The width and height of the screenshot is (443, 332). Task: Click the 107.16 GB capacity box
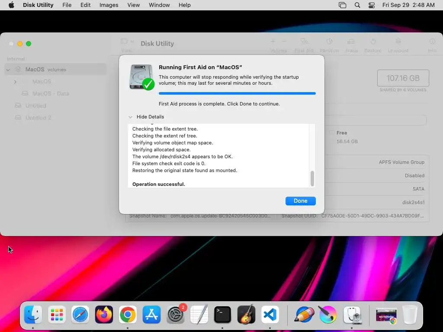403,78
